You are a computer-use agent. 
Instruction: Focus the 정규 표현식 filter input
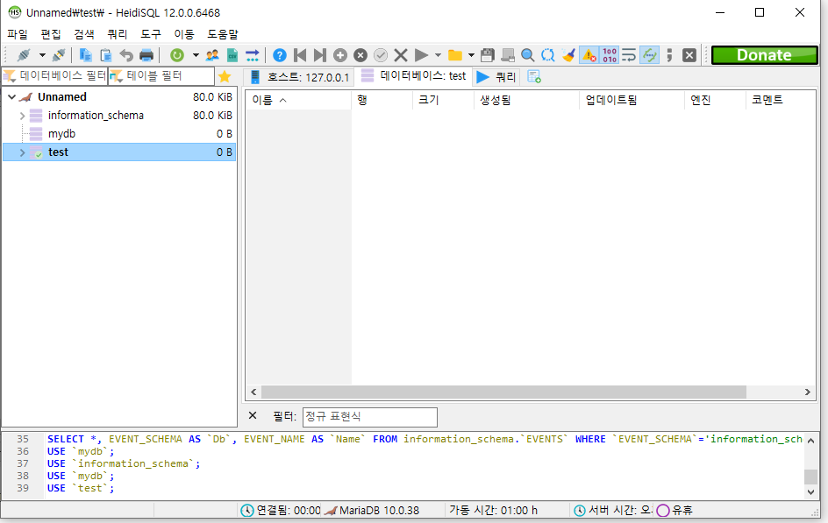369,417
